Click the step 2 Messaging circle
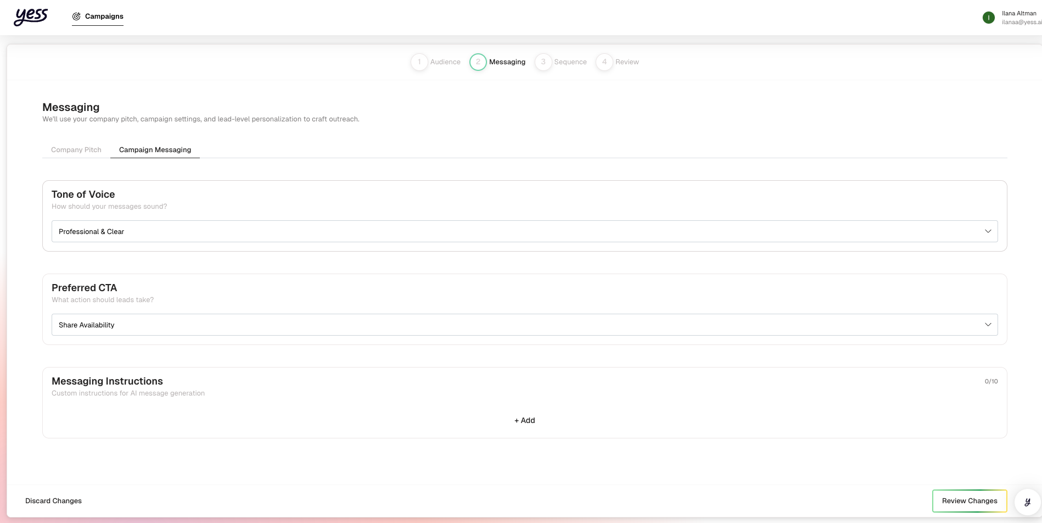Screen dimensions: 1042x523 478,62
